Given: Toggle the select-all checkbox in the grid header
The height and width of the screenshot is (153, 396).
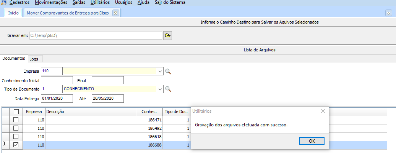Looking at the screenshot, I should click(x=16, y=112).
